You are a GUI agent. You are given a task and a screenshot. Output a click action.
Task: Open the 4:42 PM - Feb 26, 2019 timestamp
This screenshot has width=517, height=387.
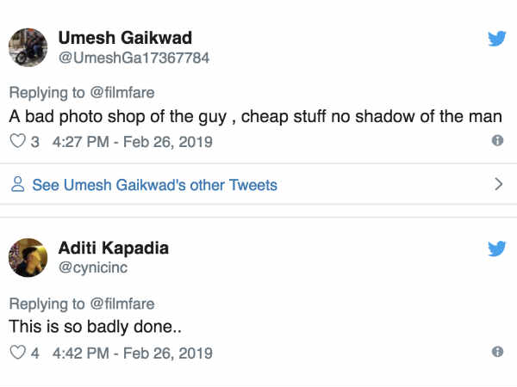[x=133, y=353]
